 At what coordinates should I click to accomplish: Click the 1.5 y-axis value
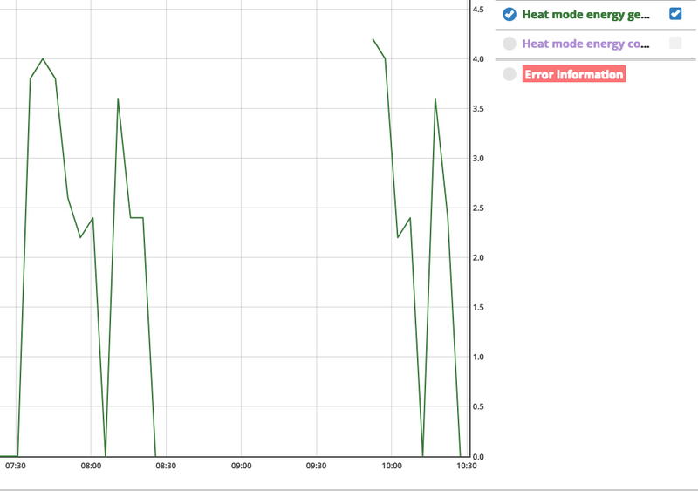[x=478, y=307]
